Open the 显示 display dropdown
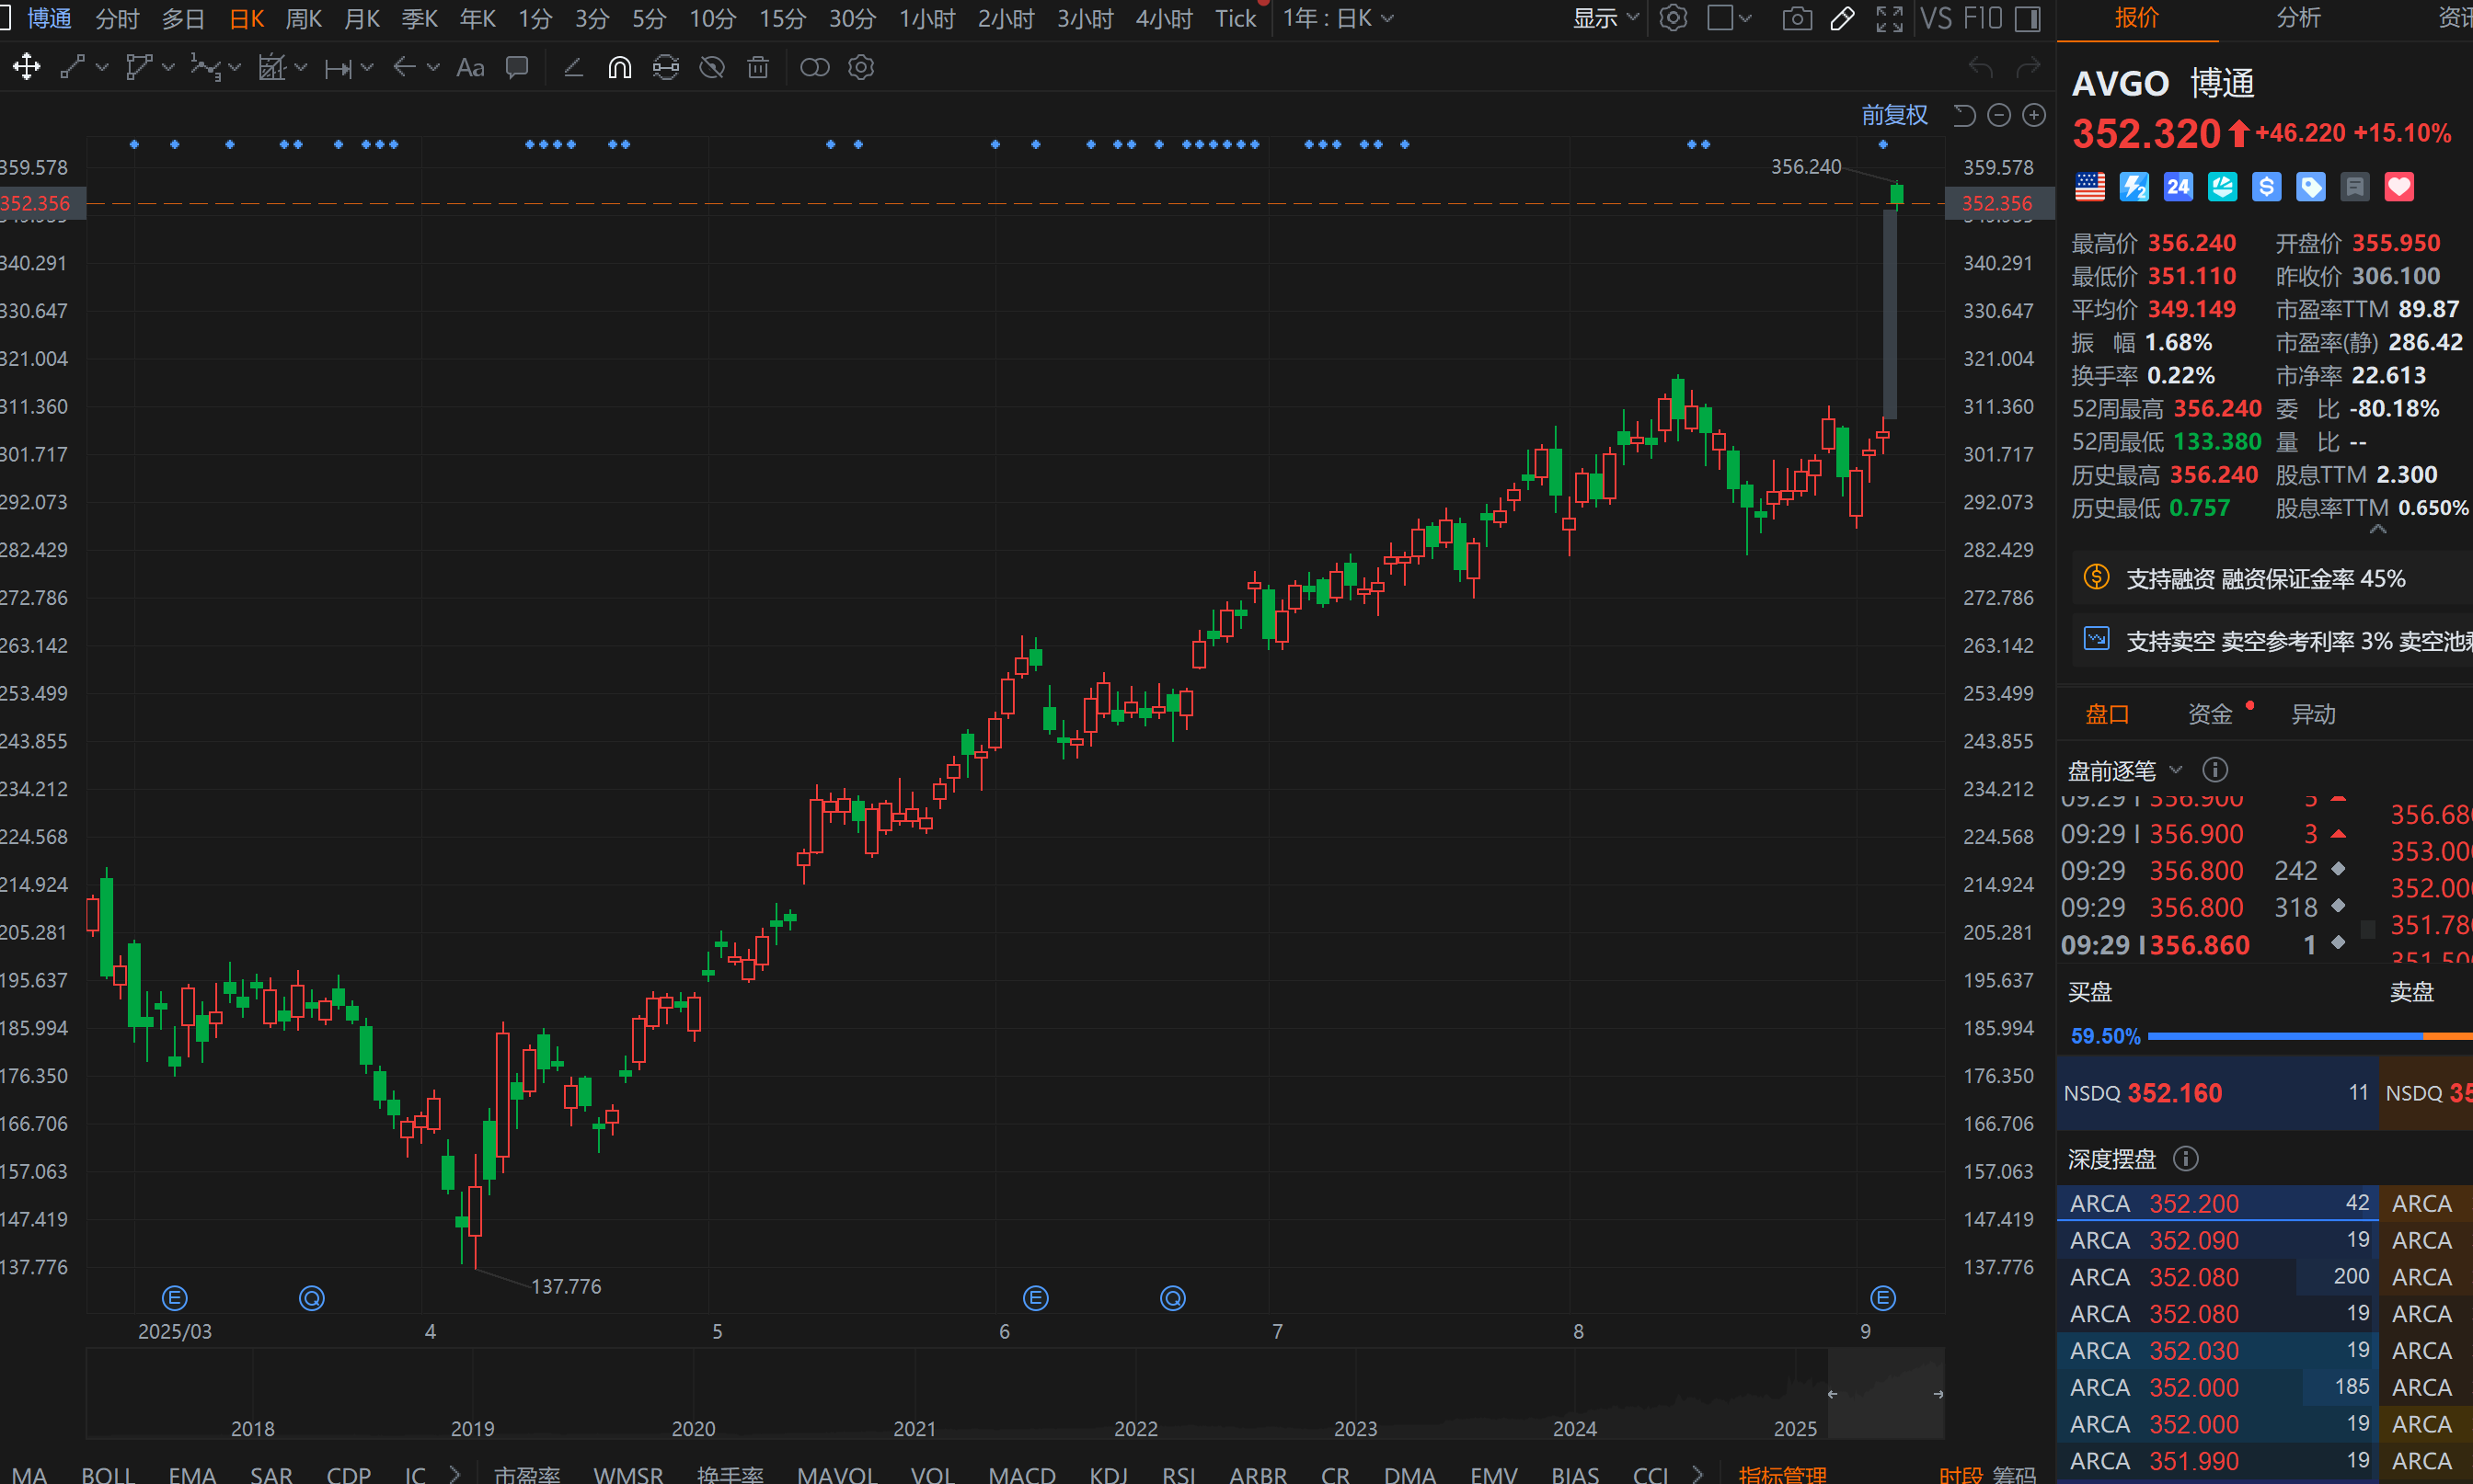This screenshot has height=1484, width=2473. pyautogui.click(x=1605, y=18)
